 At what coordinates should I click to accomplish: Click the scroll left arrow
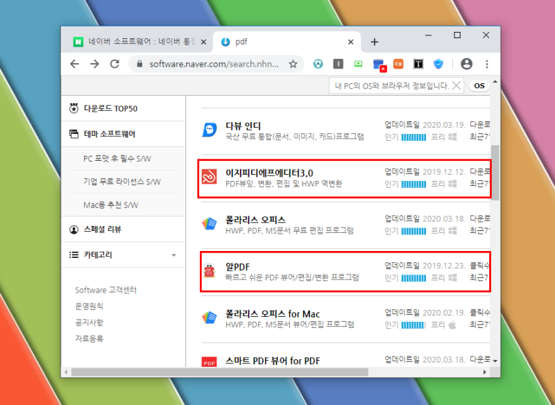[66, 372]
